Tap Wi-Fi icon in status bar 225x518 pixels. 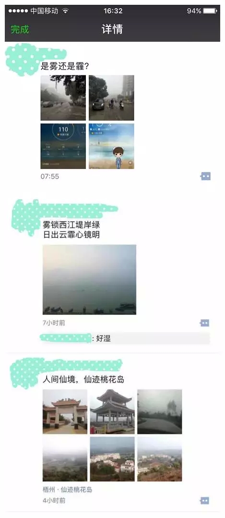65,11
